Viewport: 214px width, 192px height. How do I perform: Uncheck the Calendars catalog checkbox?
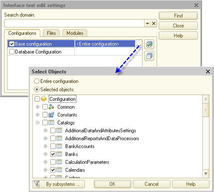pos(53,170)
